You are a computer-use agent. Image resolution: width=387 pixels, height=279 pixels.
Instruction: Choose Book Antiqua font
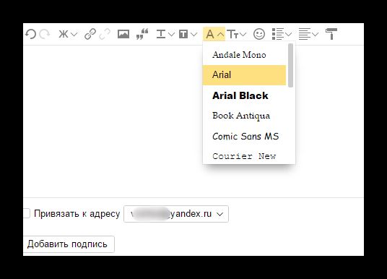244,116
